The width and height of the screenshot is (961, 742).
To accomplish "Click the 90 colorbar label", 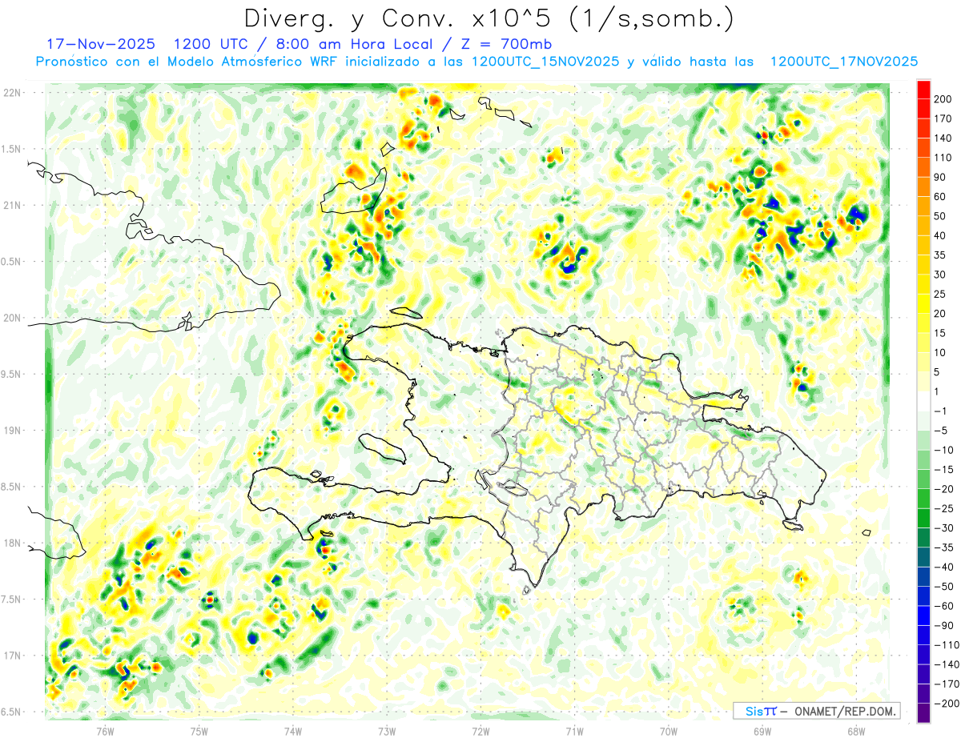I will coord(941,177).
